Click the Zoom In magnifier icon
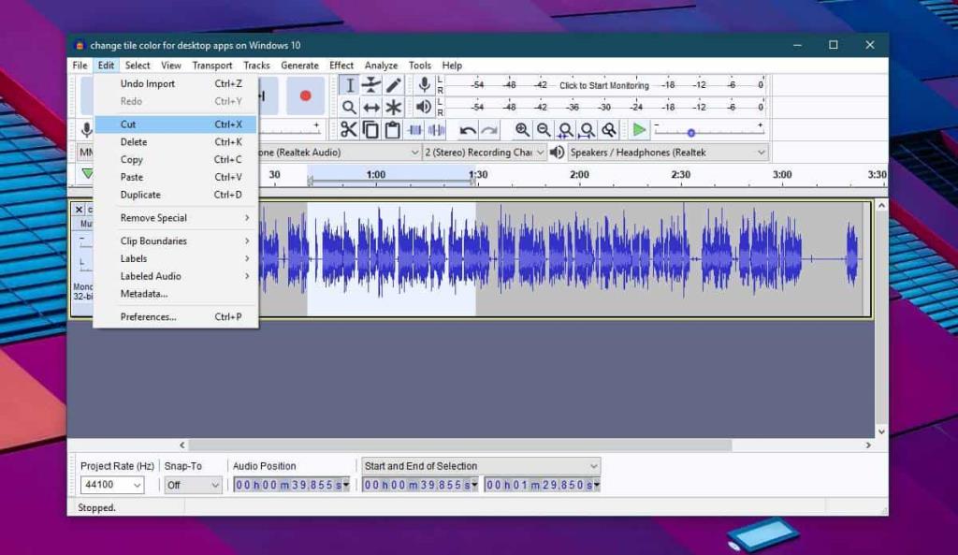The width and height of the screenshot is (958, 555). click(523, 130)
